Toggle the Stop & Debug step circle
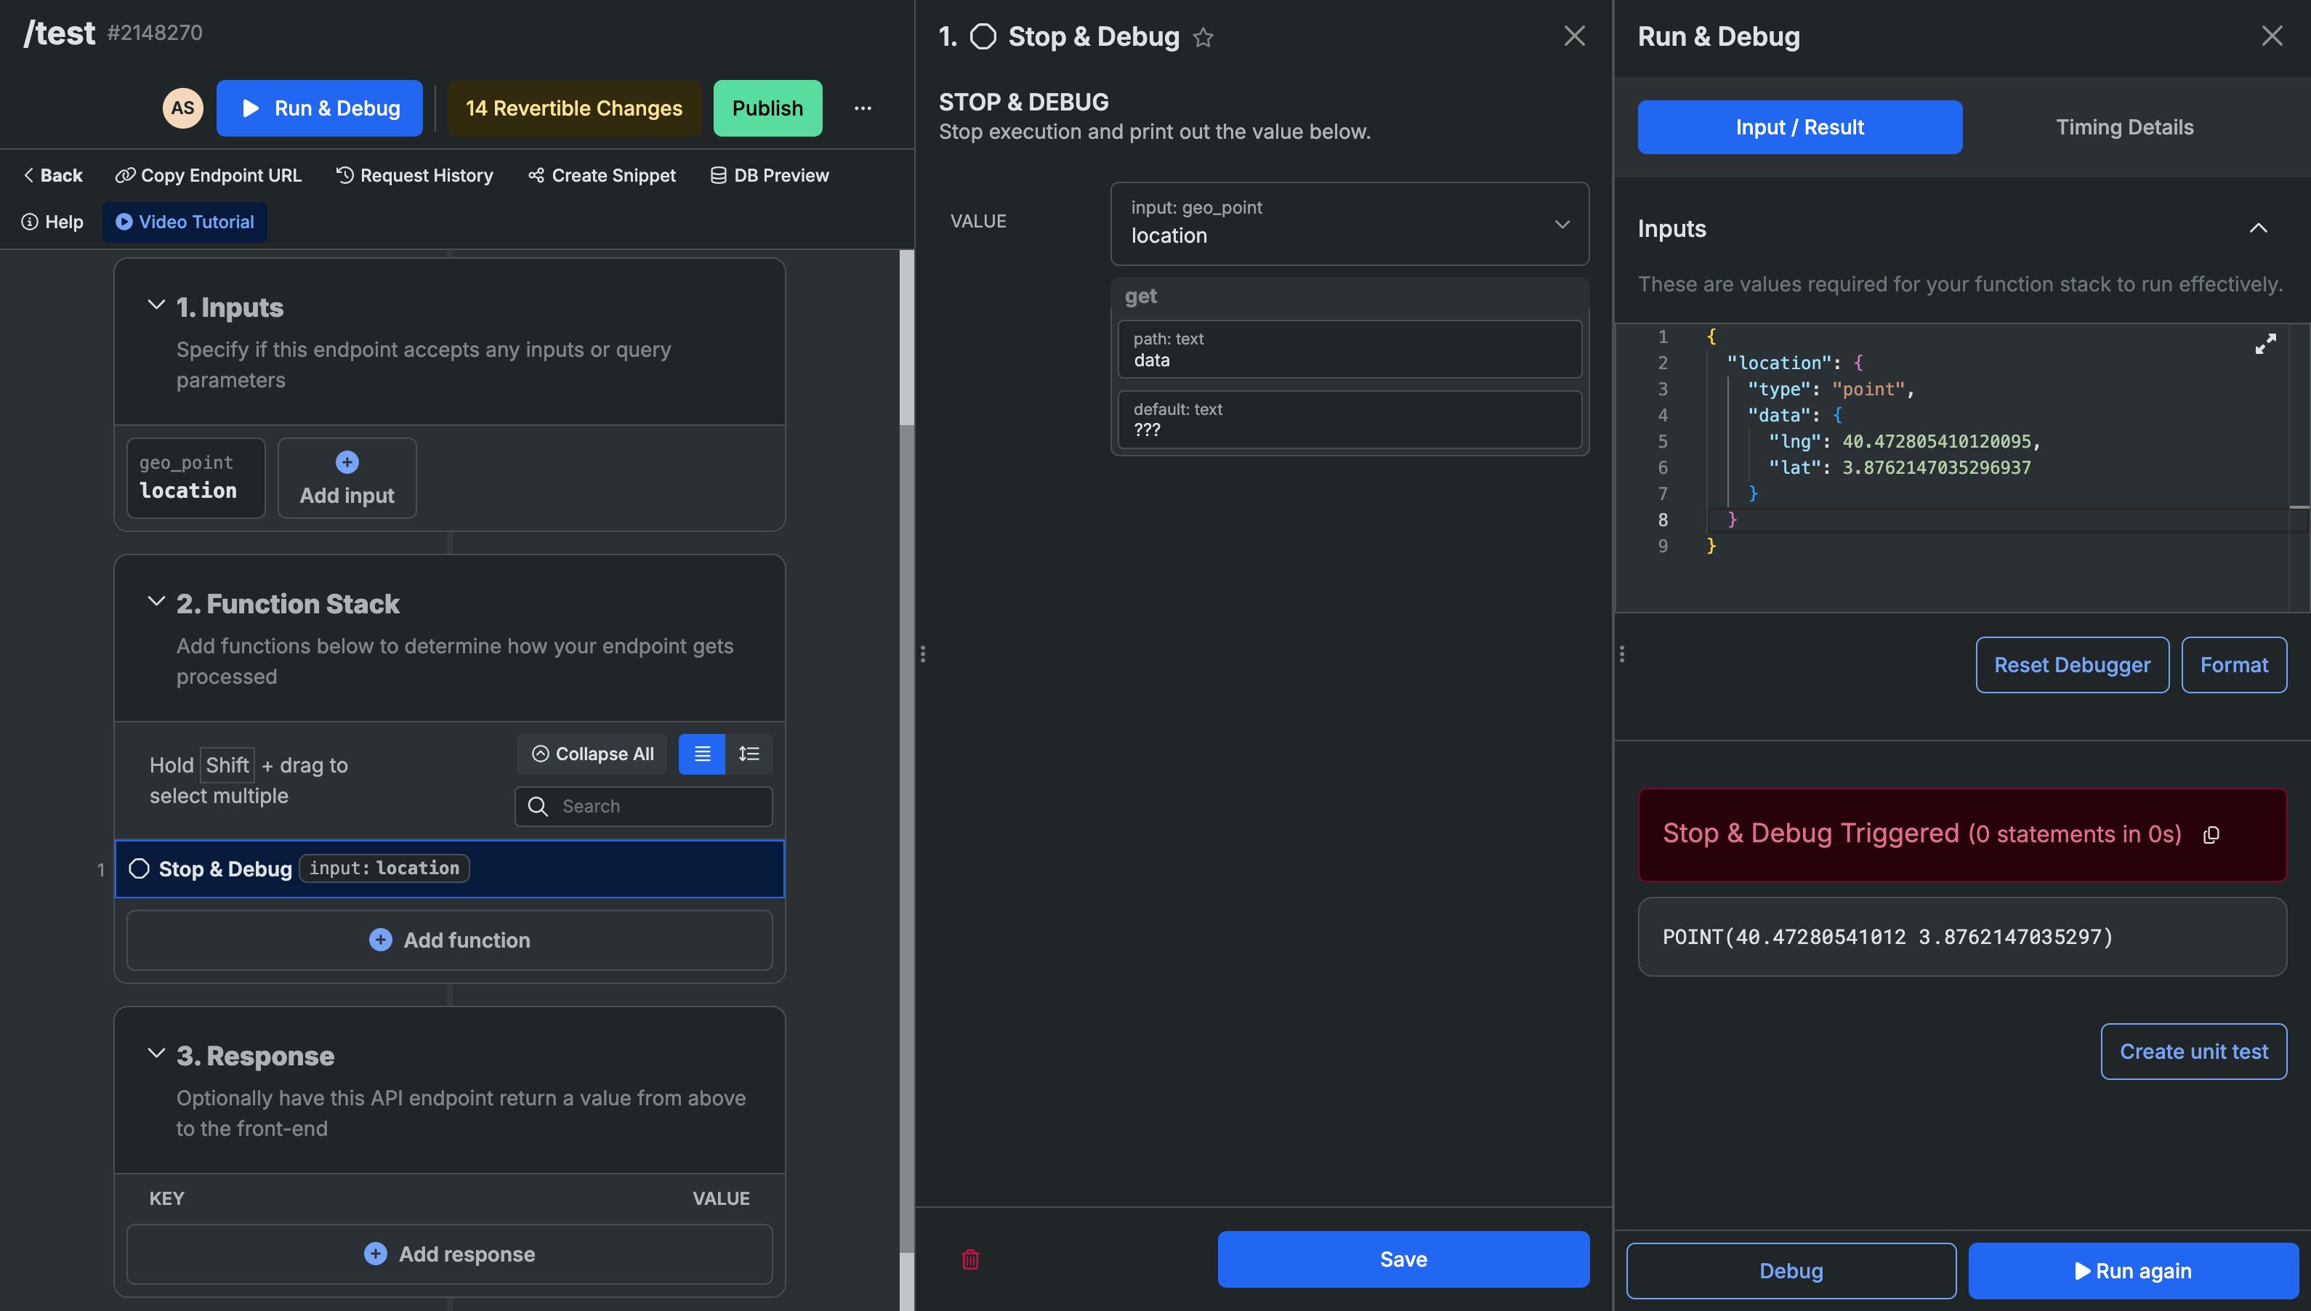Image resolution: width=2311 pixels, height=1311 pixels. click(139, 868)
